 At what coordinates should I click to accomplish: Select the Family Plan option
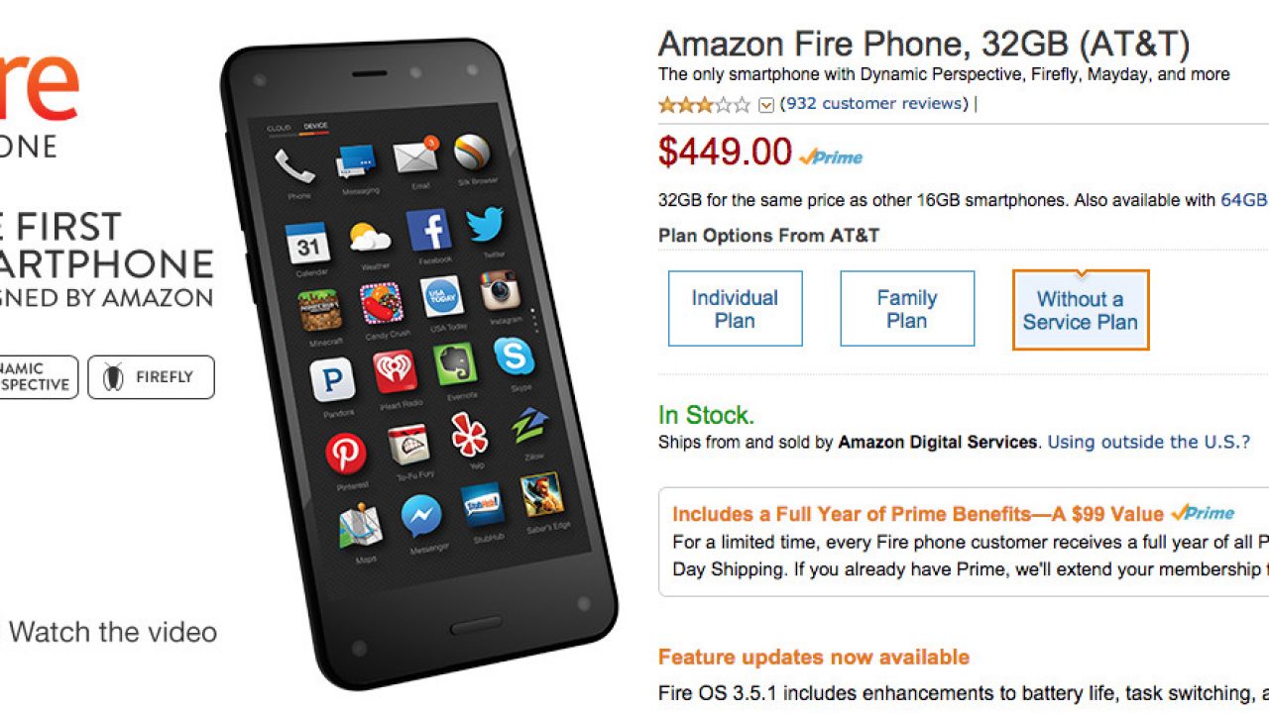[907, 309]
